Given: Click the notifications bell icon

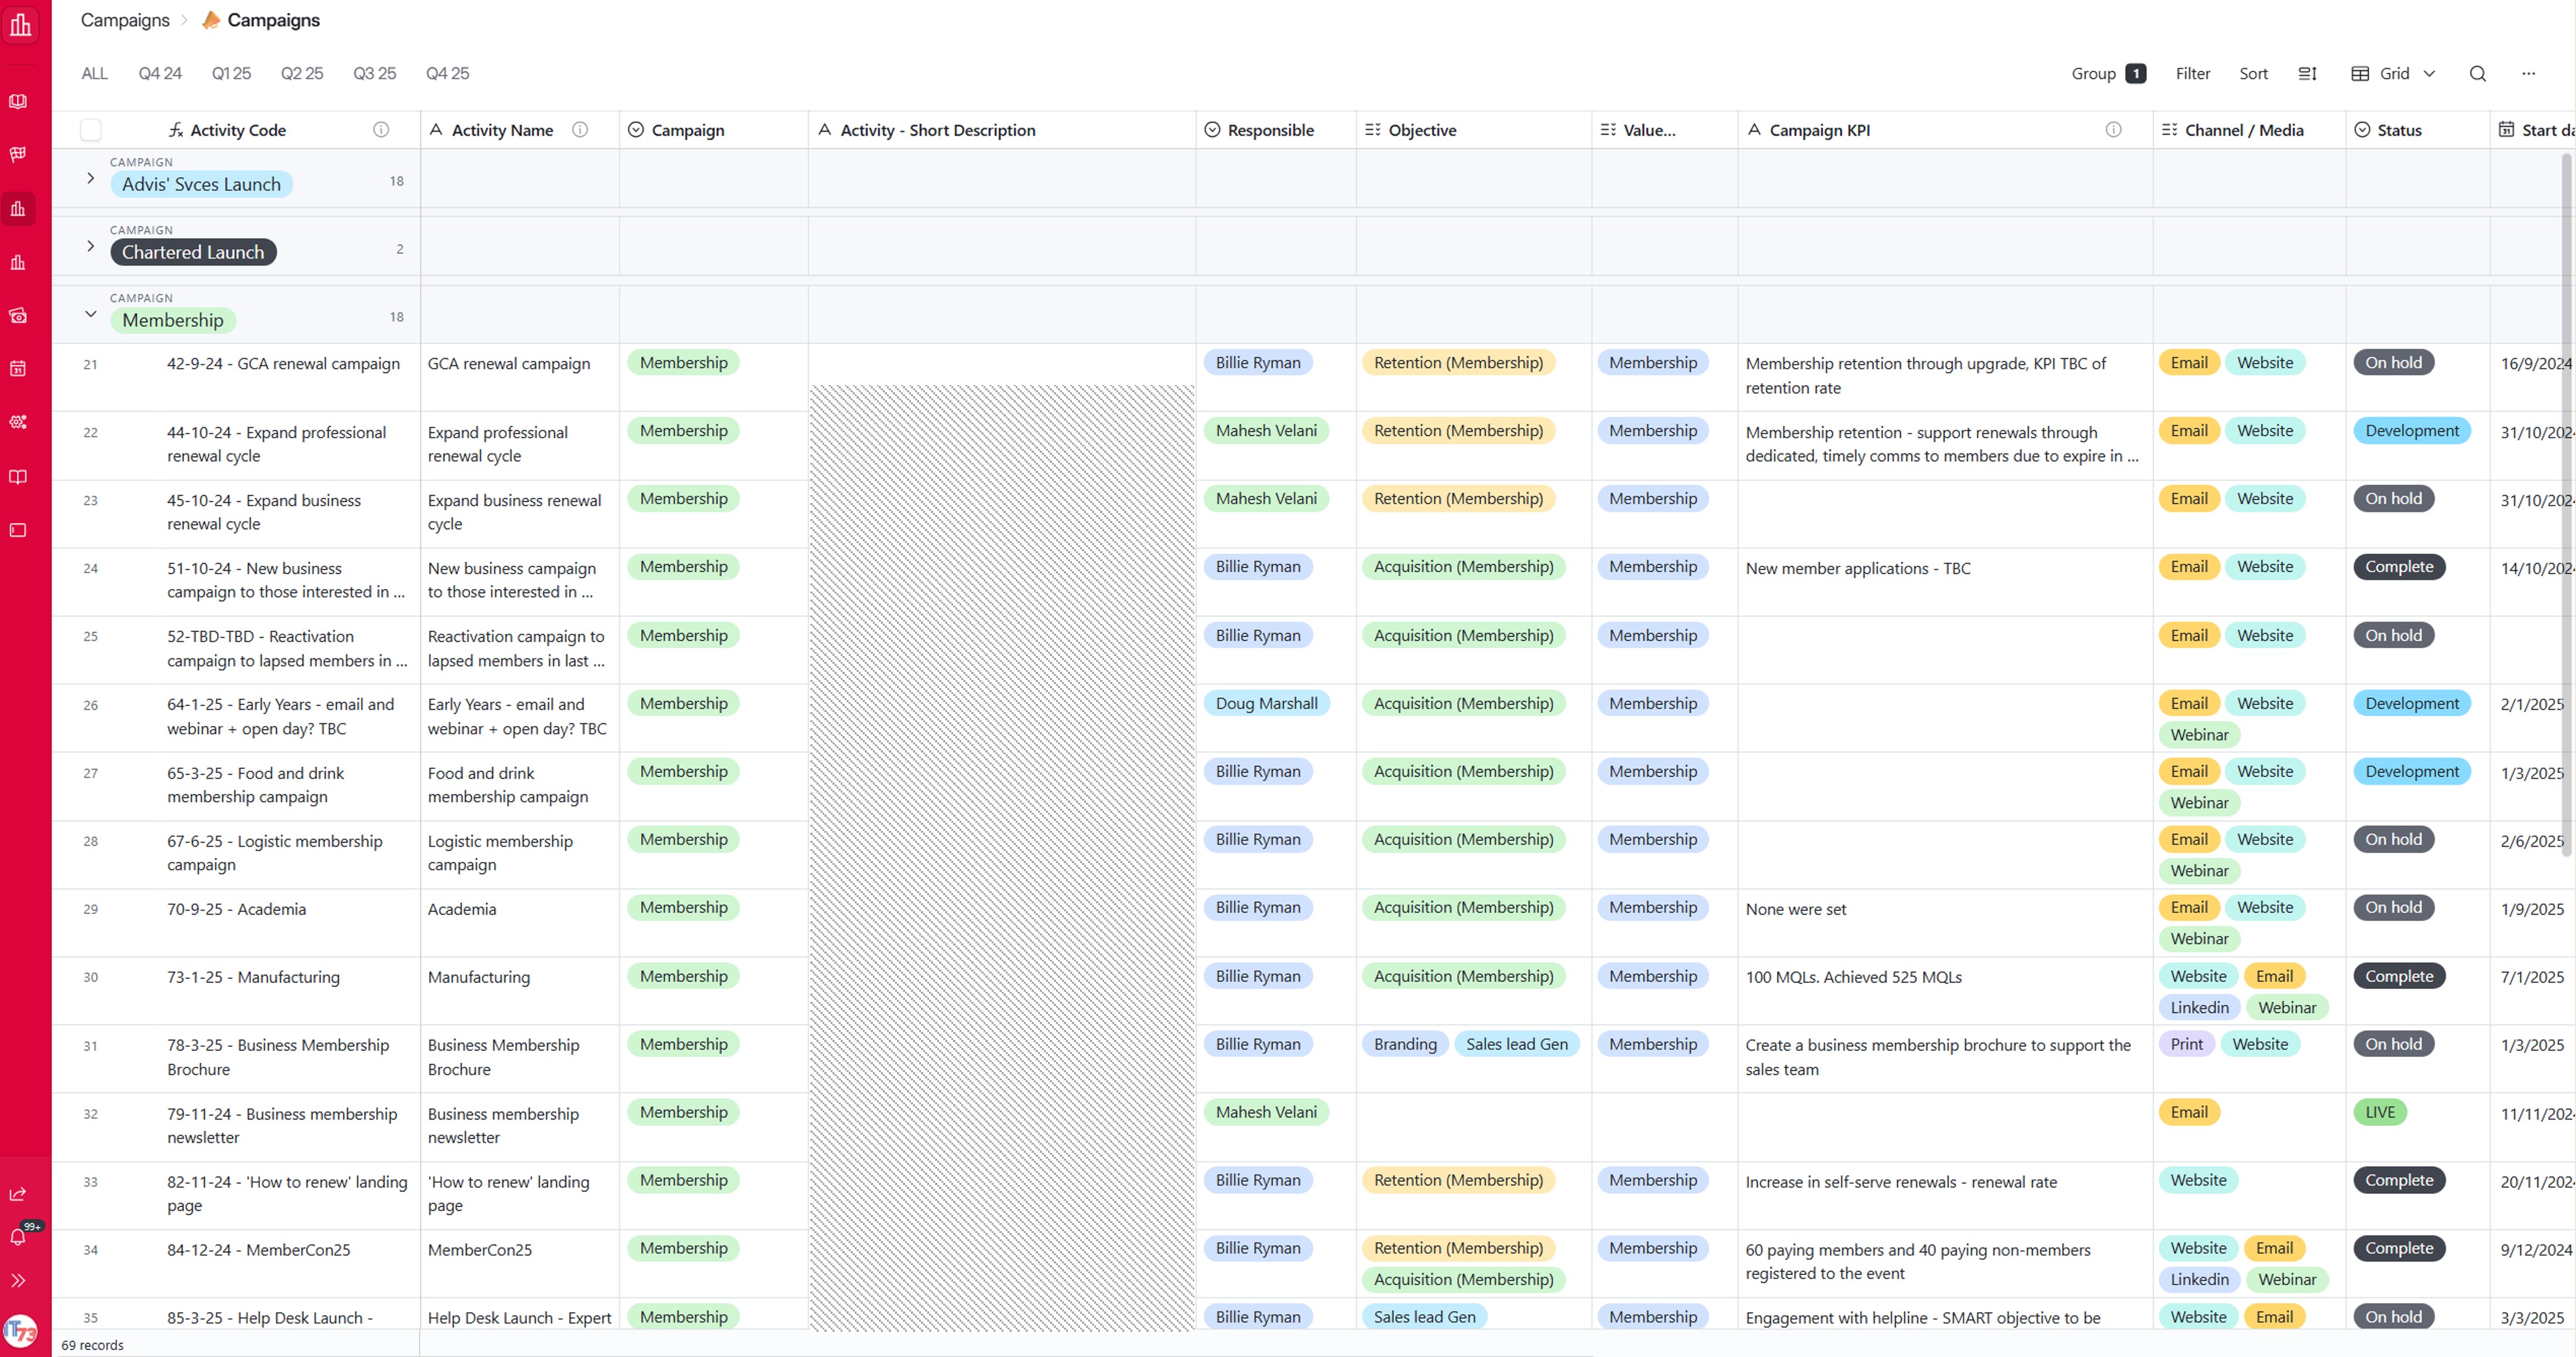Looking at the screenshot, I should [x=18, y=1237].
